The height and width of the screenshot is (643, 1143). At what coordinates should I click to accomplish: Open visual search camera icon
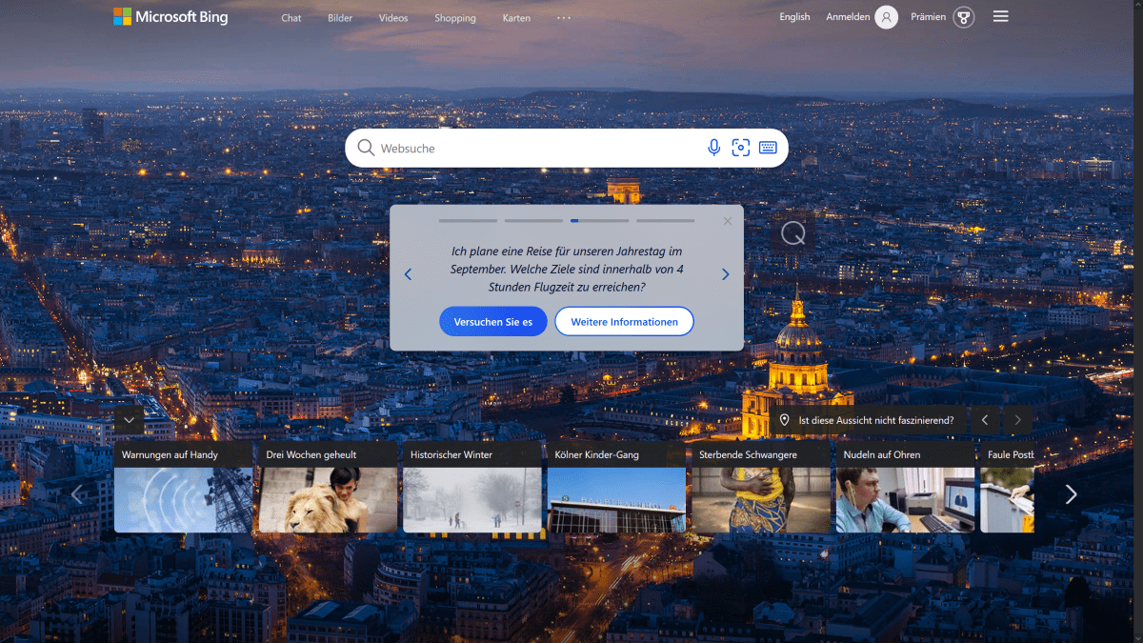(x=740, y=148)
